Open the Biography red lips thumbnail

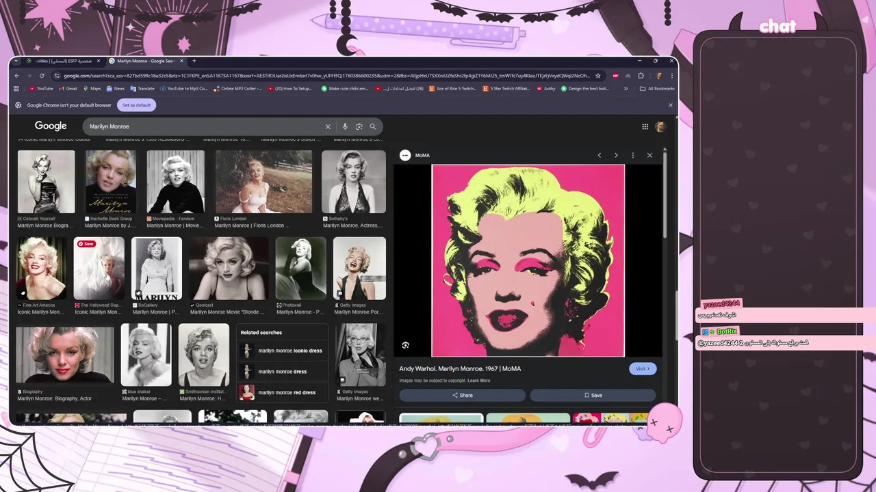pos(65,355)
